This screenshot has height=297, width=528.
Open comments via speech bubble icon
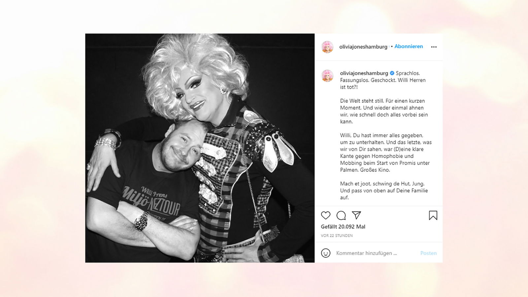click(x=341, y=215)
